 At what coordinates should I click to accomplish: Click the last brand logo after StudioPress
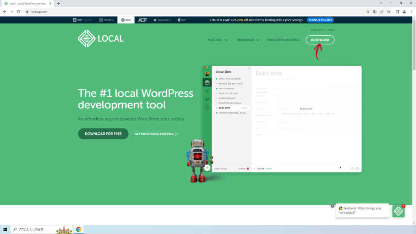click(x=182, y=20)
